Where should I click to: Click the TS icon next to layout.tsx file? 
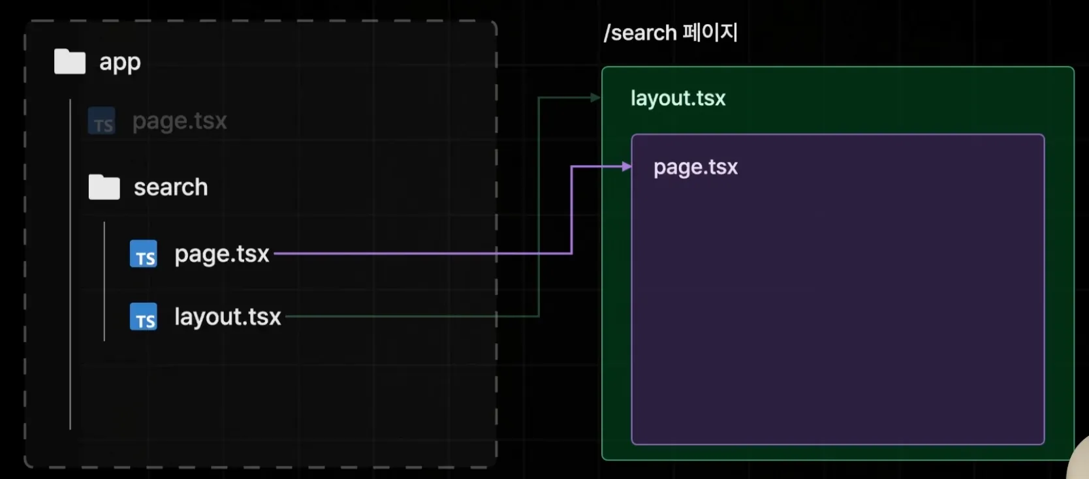(x=144, y=317)
